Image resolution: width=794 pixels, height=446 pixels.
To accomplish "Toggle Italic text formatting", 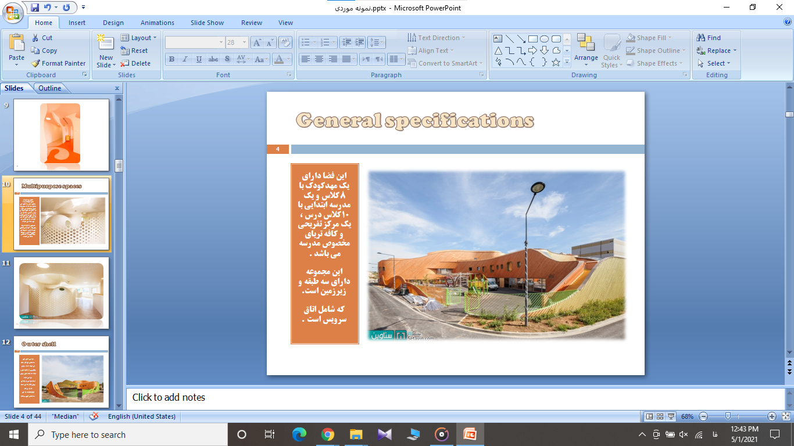I will coord(185,59).
